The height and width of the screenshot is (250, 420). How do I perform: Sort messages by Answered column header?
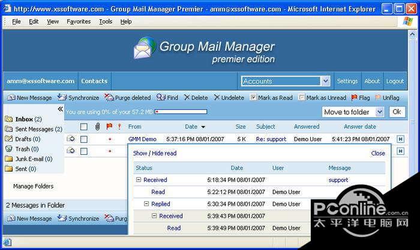pyautogui.click(x=307, y=127)
